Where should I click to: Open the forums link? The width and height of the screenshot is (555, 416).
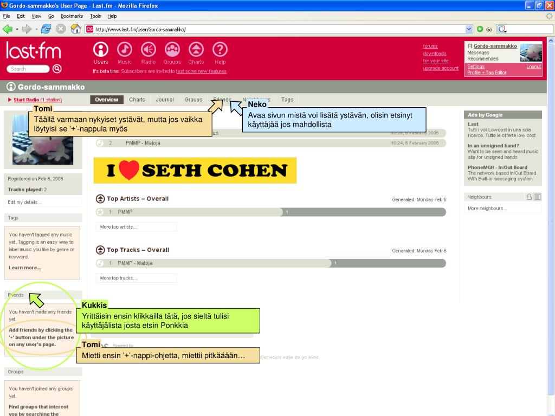[430, 46]
